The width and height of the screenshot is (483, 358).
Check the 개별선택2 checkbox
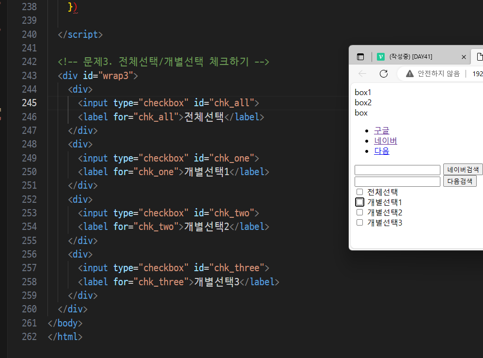pos(359,212)
